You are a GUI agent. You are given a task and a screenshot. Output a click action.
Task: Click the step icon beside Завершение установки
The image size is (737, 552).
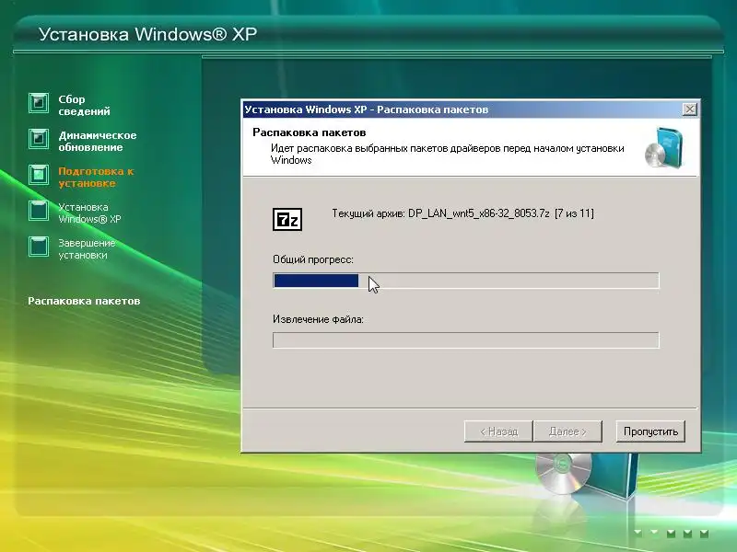coord(39,247)
